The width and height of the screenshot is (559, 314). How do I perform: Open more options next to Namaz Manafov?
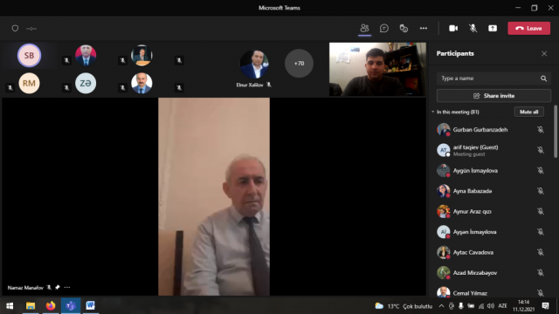67,287
